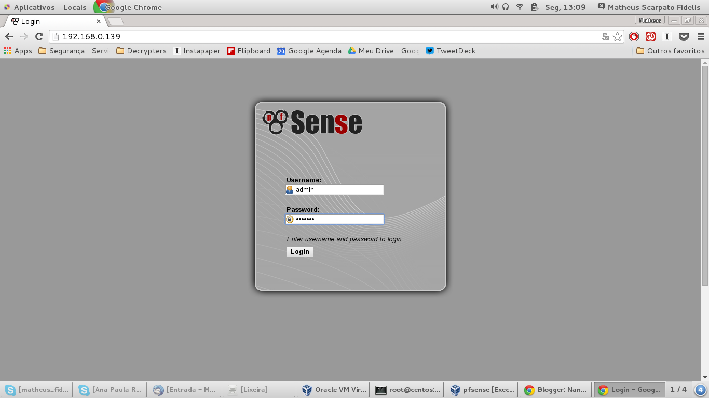Switch to Ana Paula R Skype window
The height and width of the screenshot is (398, 709).
pos(111,390)
